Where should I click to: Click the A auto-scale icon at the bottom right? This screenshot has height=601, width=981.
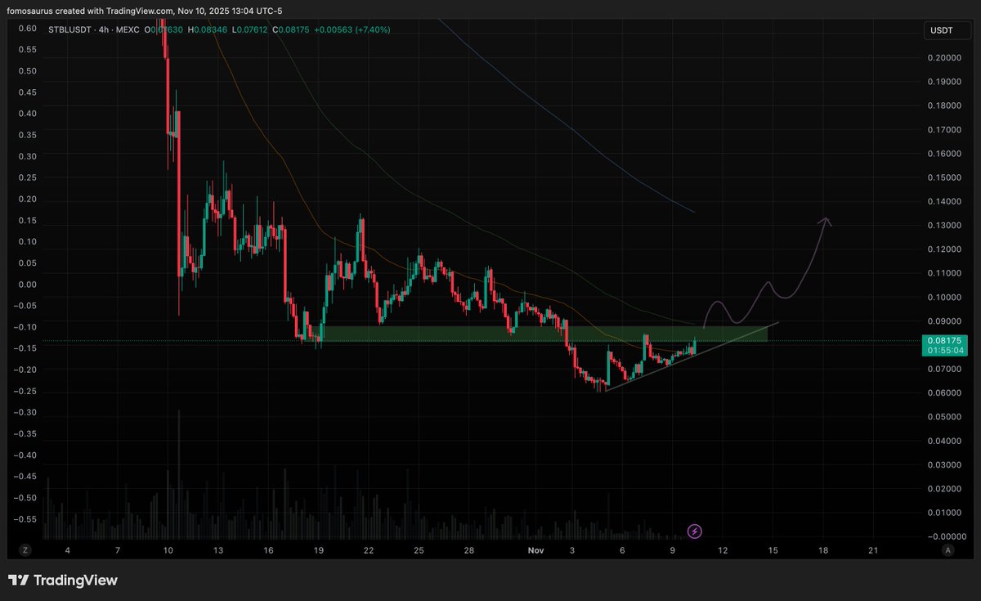(x=947, y=550)
